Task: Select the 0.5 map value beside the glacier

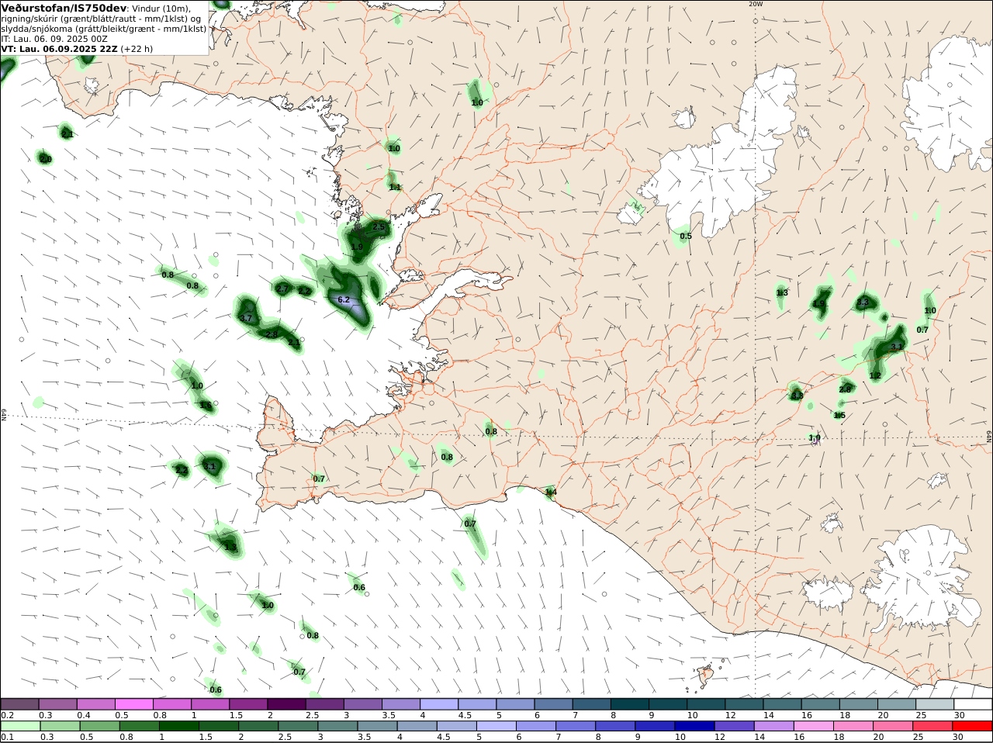Action: coord(686,237)
